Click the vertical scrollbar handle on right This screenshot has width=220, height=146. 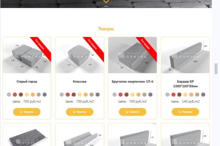click(216, 69)
